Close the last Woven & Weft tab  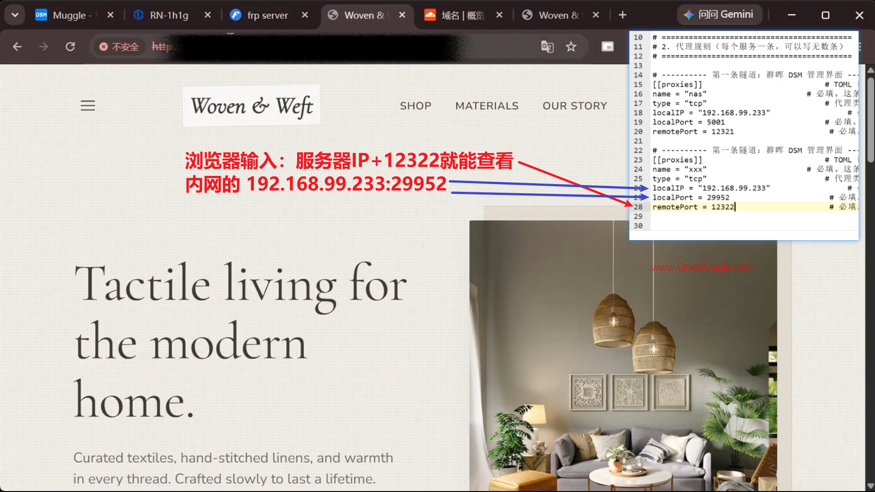coord(596,15)
